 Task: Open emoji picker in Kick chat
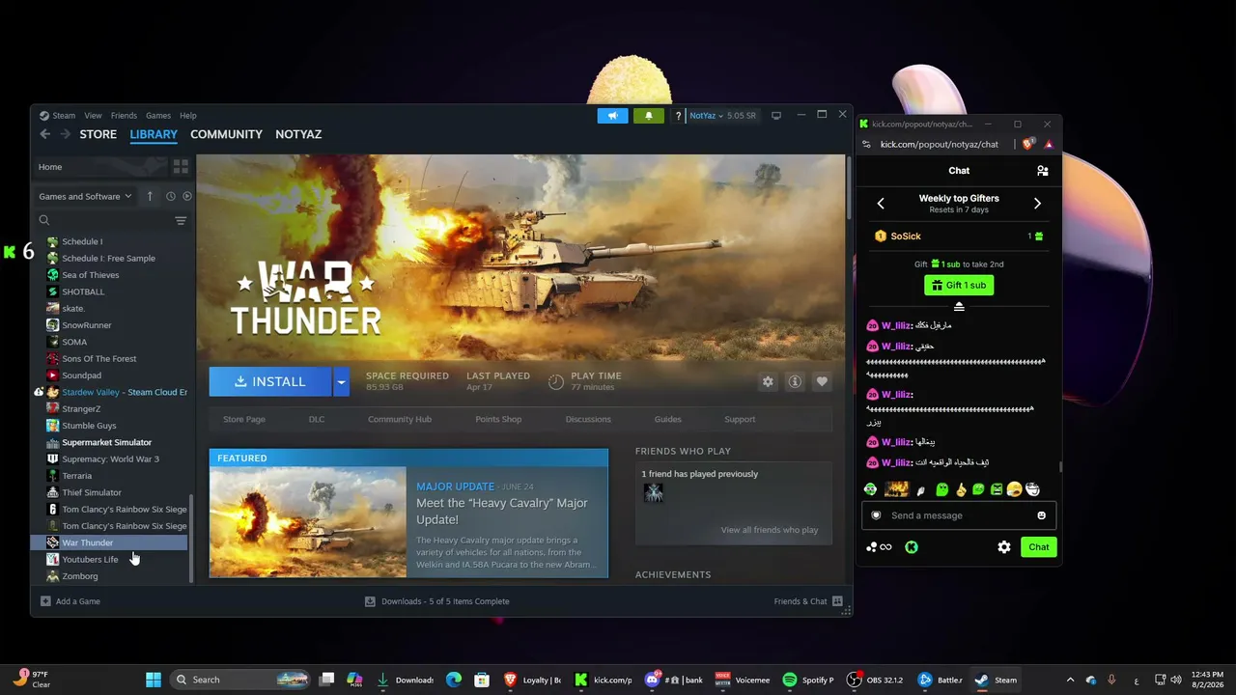1041,515
